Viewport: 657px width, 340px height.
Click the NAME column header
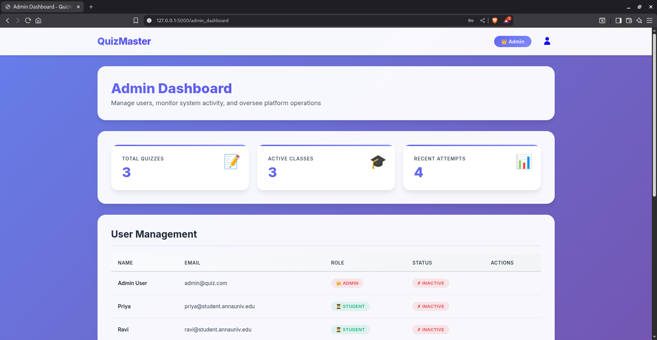[125, 263]
